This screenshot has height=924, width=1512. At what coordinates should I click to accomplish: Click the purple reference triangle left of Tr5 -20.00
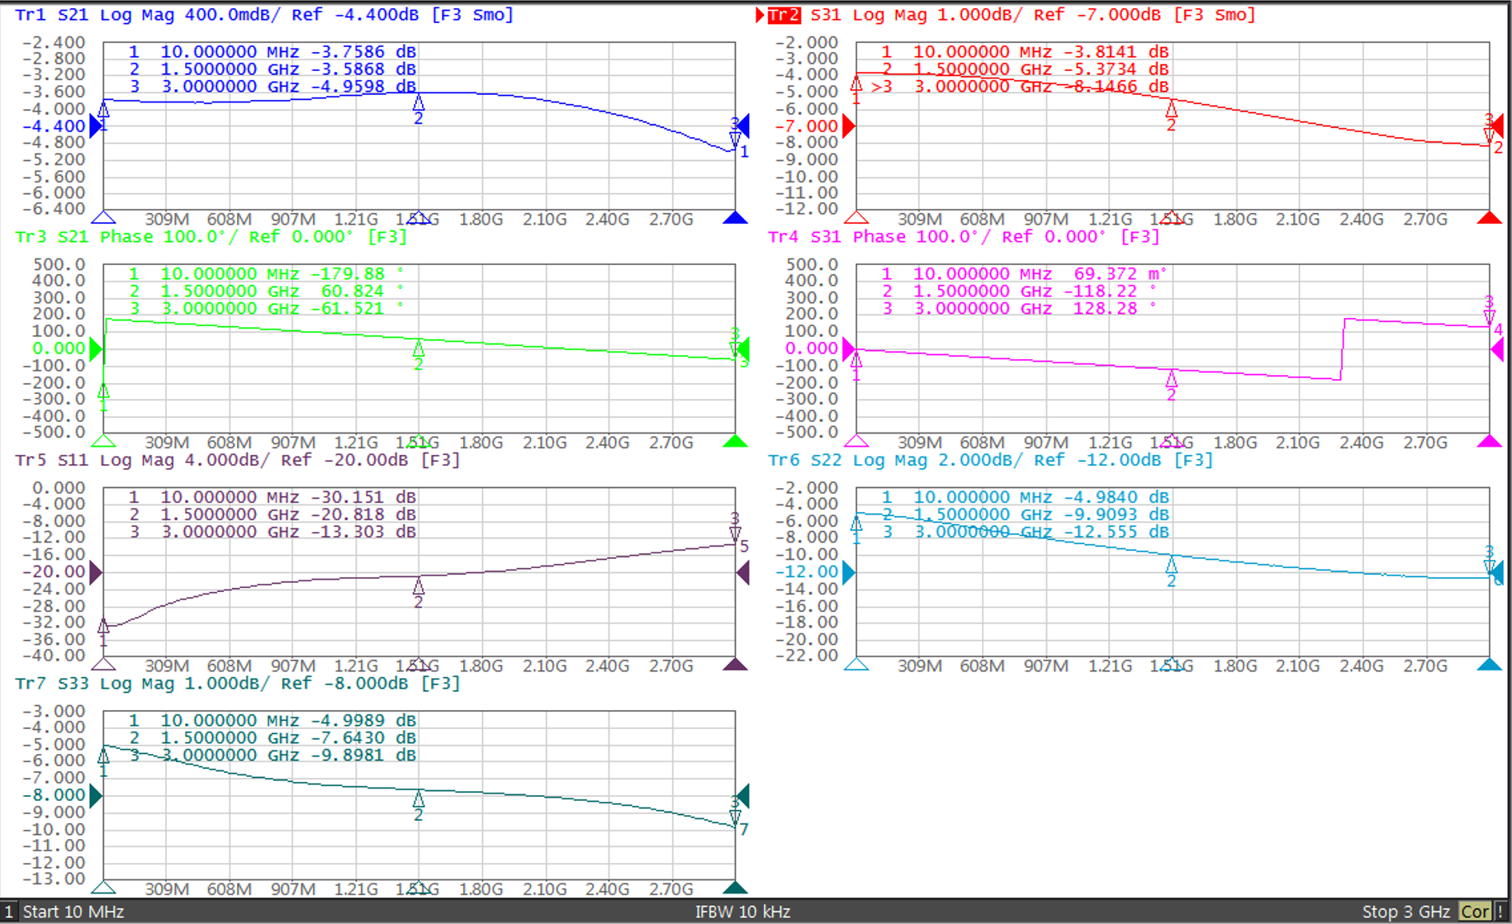pos(96,572)
